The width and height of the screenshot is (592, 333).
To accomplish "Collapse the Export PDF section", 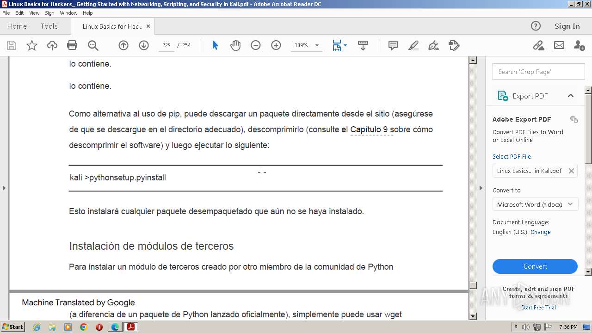I will tap(571, 96).
